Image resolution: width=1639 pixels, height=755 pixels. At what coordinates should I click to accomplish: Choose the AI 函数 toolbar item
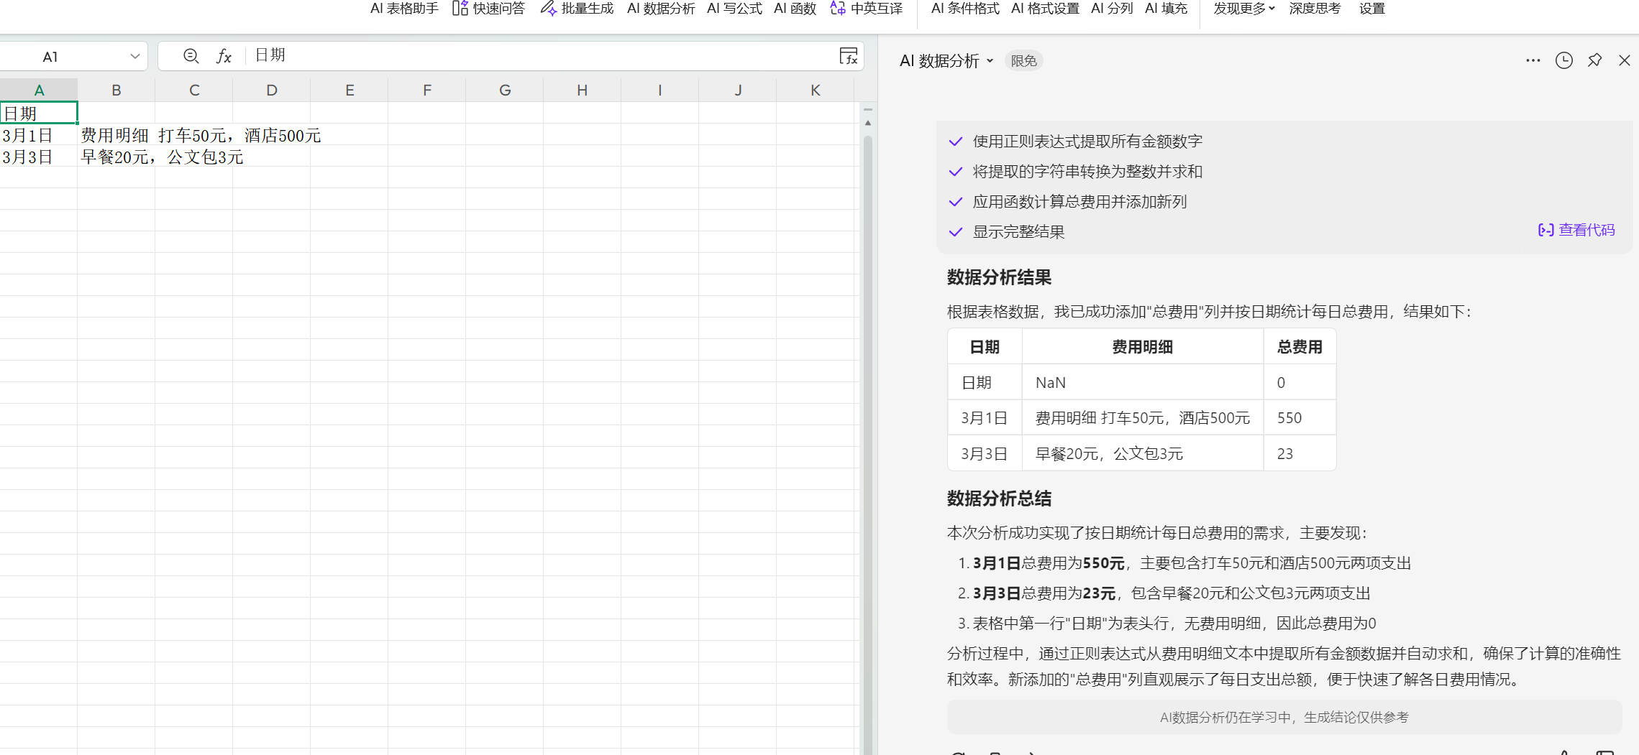click(x=795, y=9)
